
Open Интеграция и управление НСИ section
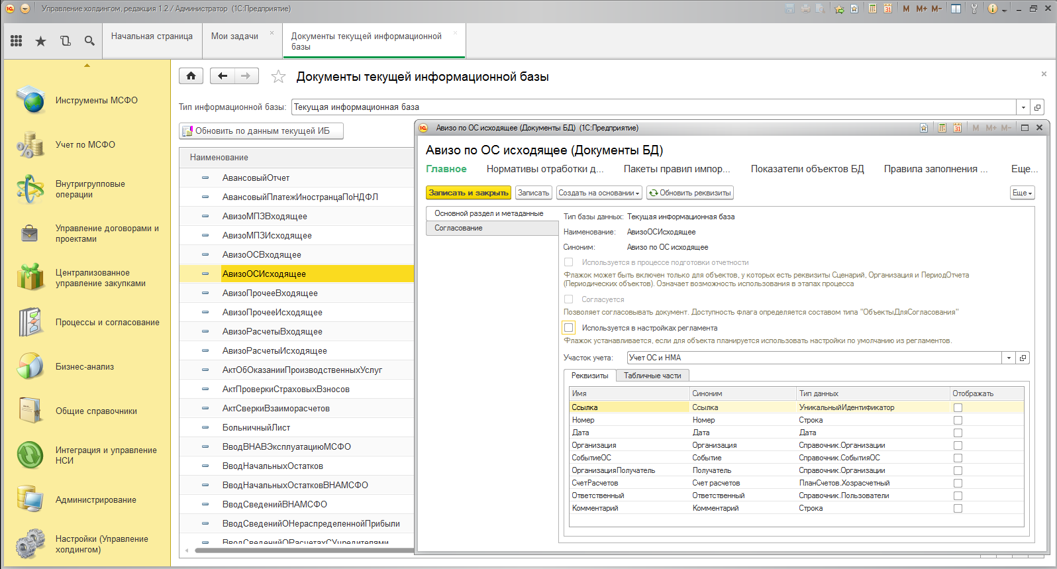click(87, 455)
